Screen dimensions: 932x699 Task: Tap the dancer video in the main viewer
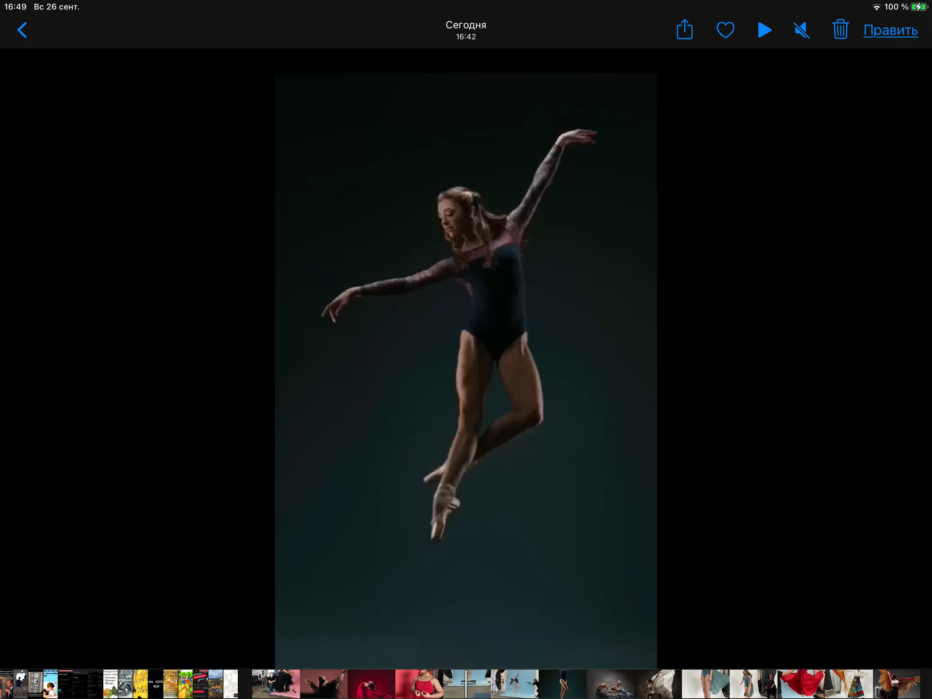point(466,371)
